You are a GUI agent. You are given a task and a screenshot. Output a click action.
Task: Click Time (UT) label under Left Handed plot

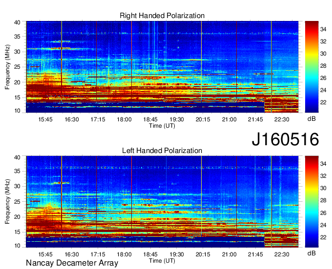162,261
